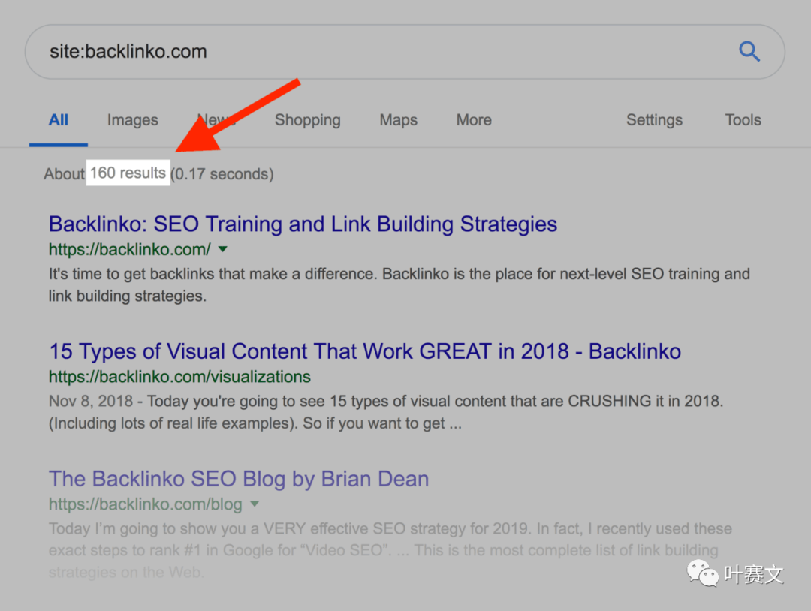Select the All results tab
811x611 pixels.
59,120
